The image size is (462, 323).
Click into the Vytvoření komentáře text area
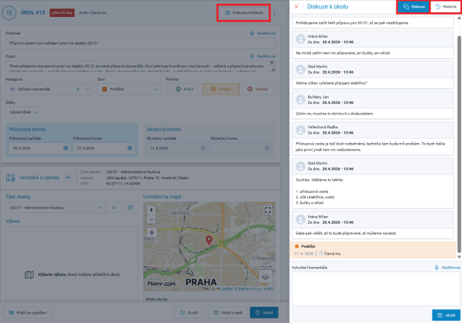click(x=376, y=289)
